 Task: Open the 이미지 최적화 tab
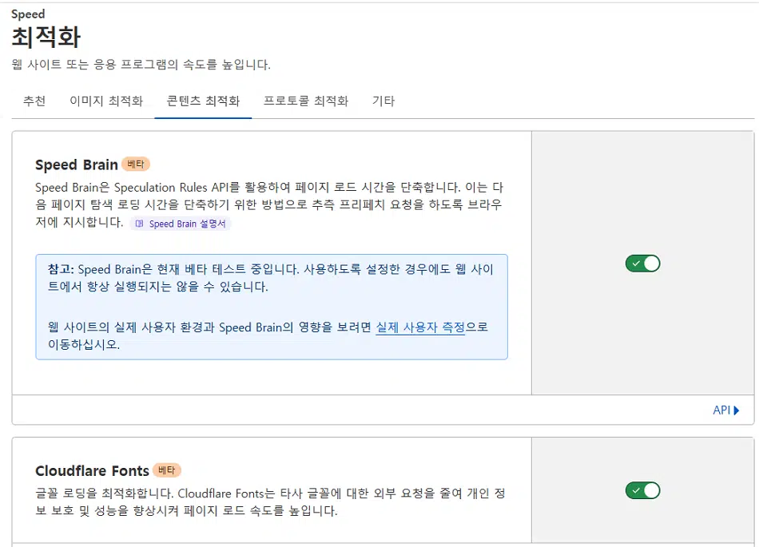[x=106, y=101]
